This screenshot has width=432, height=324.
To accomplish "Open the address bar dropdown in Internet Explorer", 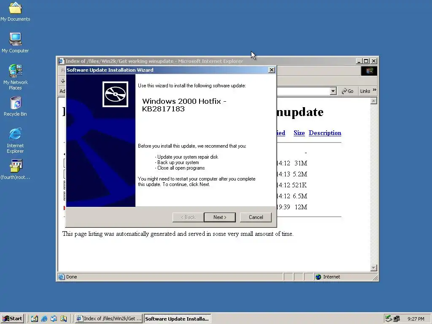I will click(333, 91).
